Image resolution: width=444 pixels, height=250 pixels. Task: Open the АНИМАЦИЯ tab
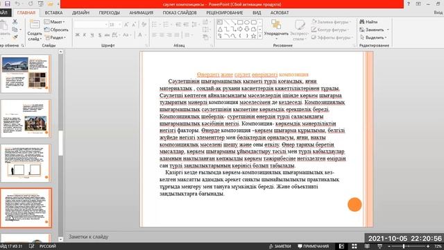(x=142, y=12)
